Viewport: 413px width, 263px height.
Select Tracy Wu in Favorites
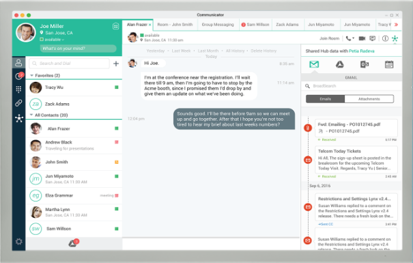click(x=74, y=87)
